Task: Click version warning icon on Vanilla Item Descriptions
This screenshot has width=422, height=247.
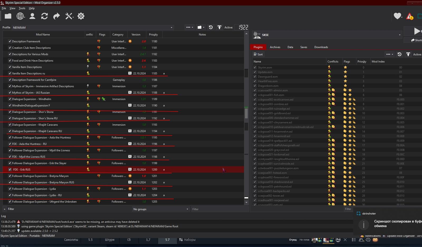Action: tap(130, 67)
